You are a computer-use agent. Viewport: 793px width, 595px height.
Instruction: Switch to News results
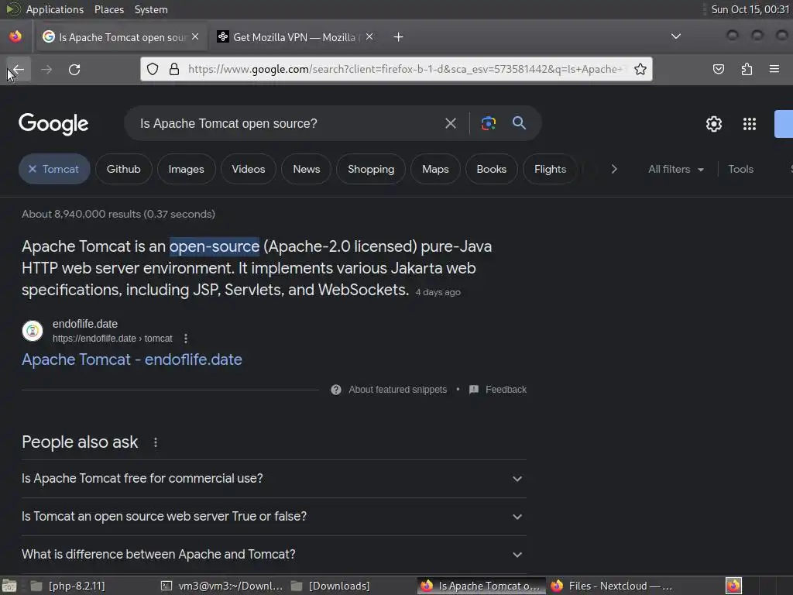(307, 169)
